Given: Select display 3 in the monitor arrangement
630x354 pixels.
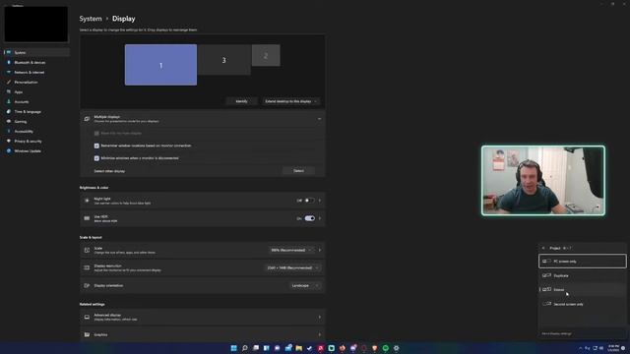Looking at the screenshot, I should (x=223, y=60).
